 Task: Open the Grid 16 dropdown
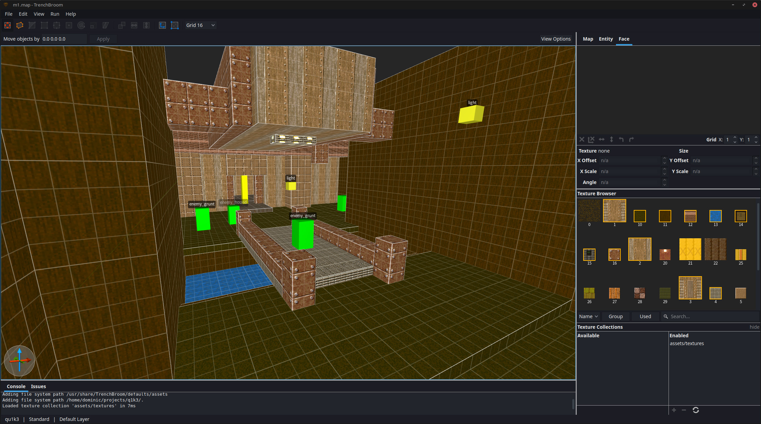pos(200,25)
